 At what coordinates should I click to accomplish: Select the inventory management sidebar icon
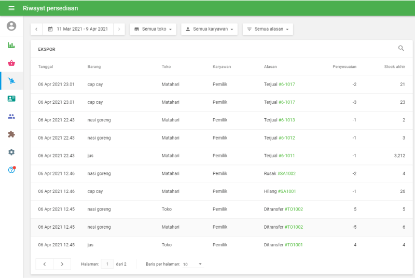click(11, 81)
